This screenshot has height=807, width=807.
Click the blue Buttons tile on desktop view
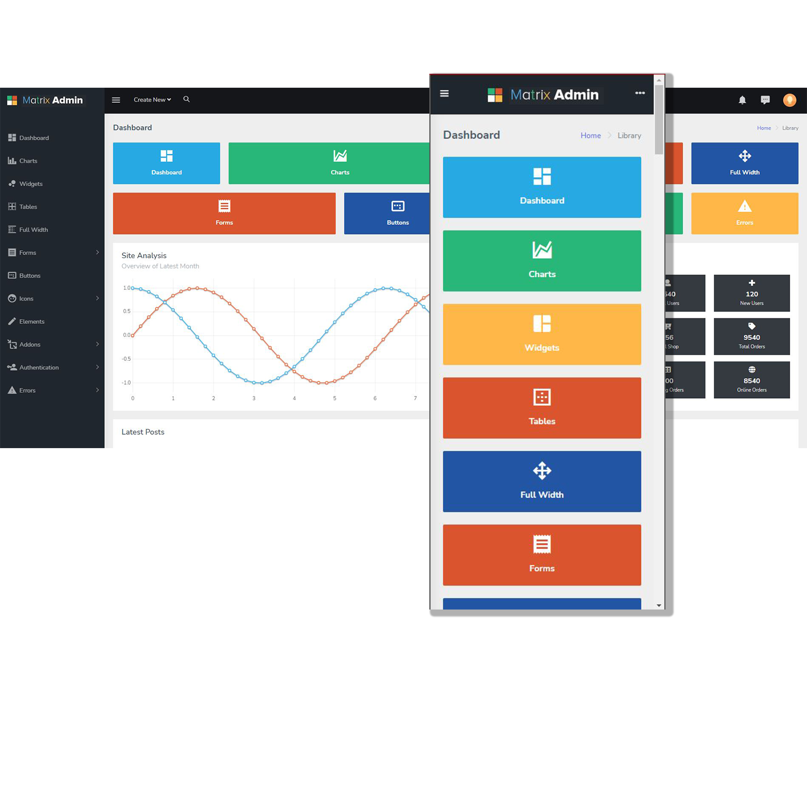(387, 214)
